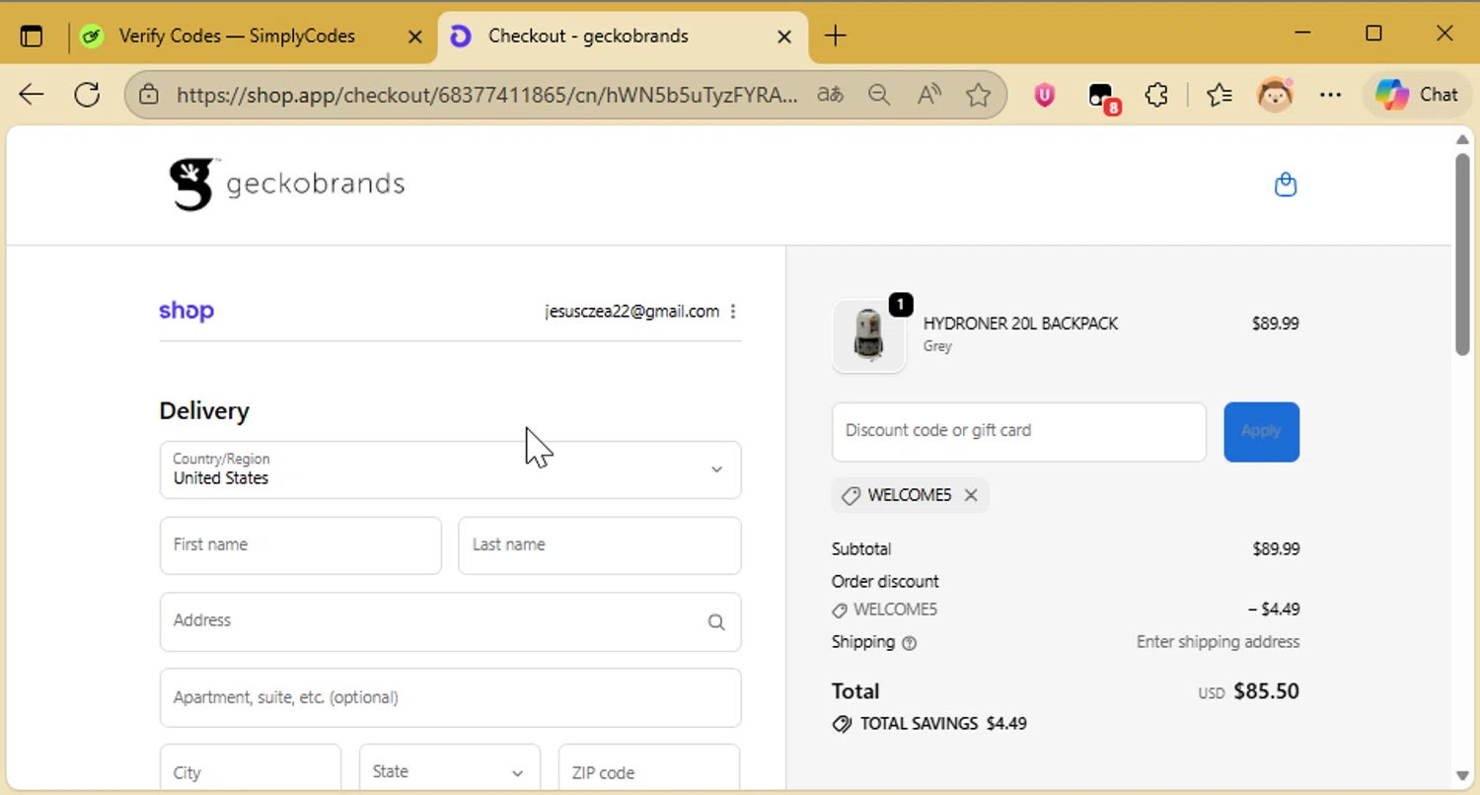
Task: Open the pink shield extension icon
Action: (x=1045, y=95)
